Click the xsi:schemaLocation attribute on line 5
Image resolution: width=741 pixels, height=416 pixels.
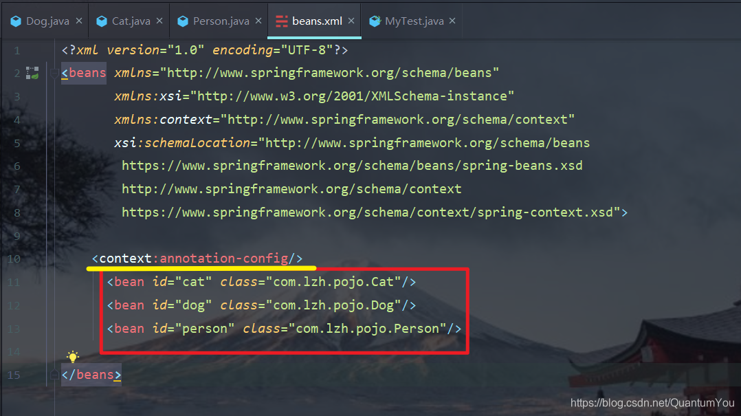pos(352,143)
